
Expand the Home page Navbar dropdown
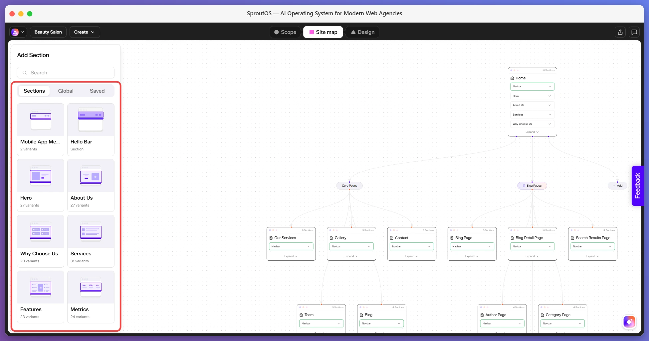(532, 87)
